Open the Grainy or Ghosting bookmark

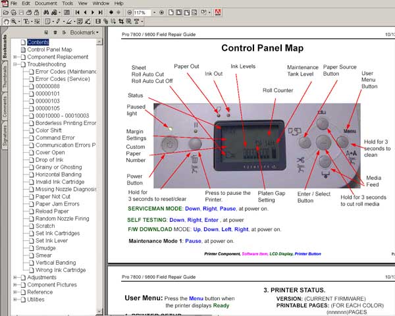click(x=59, y=167)
